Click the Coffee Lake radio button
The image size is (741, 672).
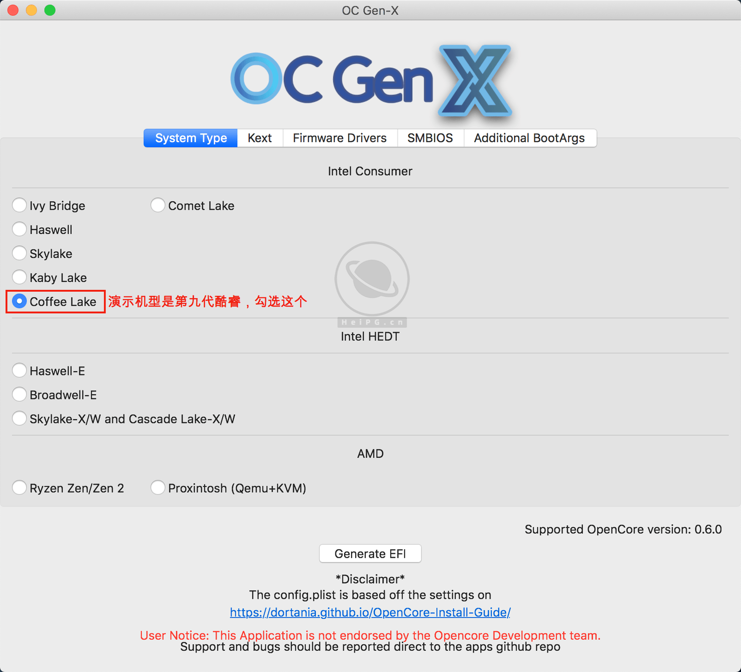tap(19, 301)
